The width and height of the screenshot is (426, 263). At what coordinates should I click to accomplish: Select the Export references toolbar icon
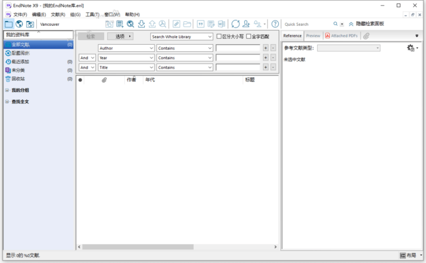(151, 24)
